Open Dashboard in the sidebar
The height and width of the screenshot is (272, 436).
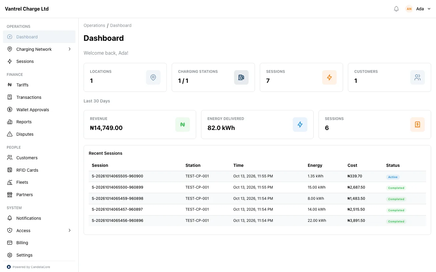click(39, 37)
